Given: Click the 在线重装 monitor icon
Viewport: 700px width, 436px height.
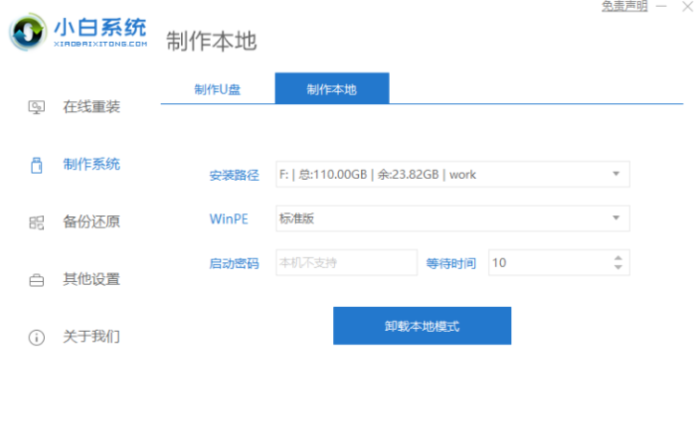Looking at the screenshot, I should [36, 107].
